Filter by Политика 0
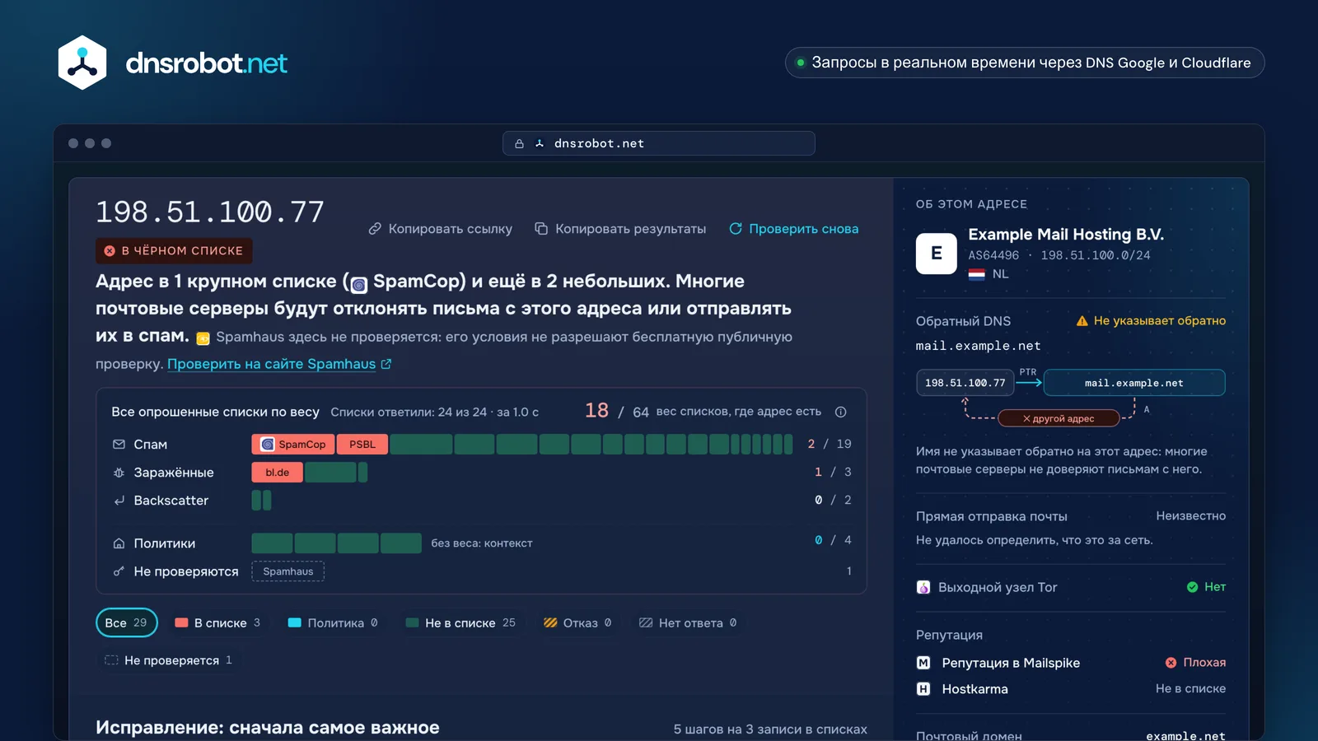Screen dimensions: 1318x741 (333, 623)
